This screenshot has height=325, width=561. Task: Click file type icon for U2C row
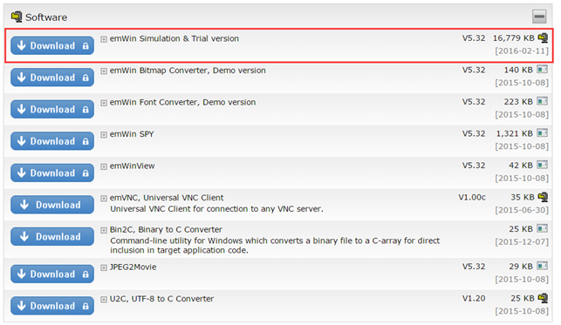pos(543,297)
